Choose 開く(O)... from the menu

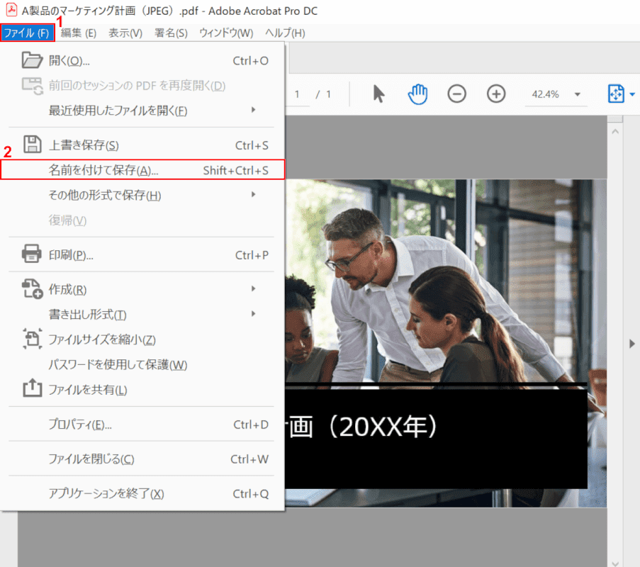pos(142,60)
